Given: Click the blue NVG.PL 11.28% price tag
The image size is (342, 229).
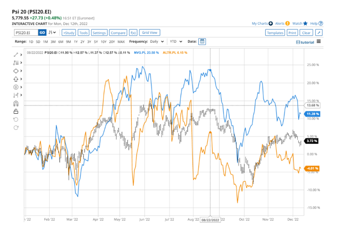Looking at the screenshot, I should click(312, 114).
